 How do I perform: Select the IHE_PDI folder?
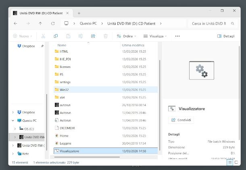[x=106, y=59]
